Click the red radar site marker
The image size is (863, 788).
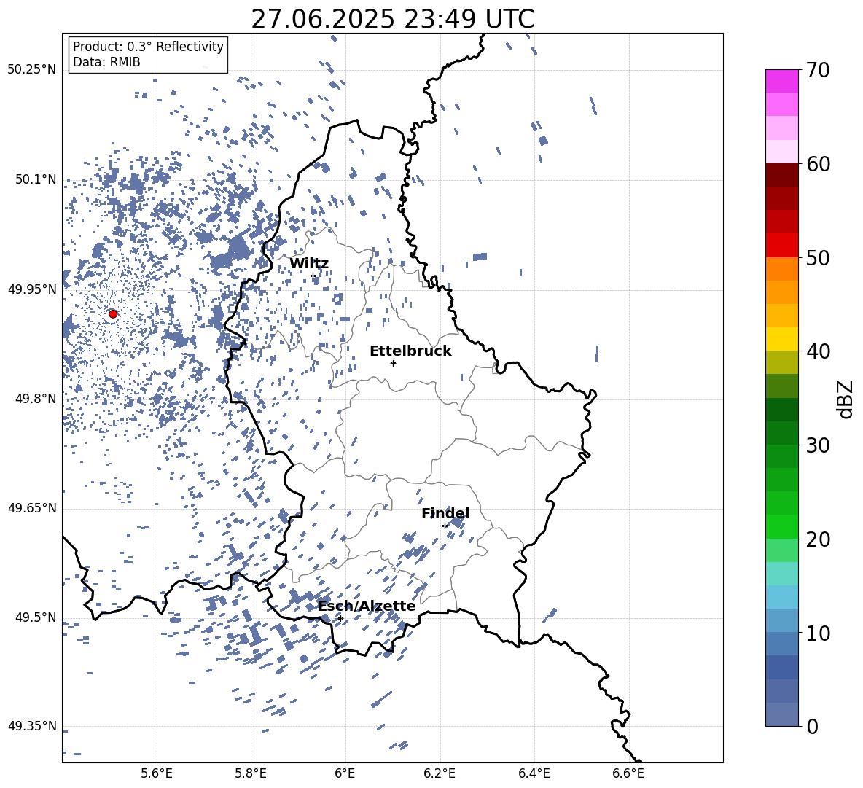[113, 314]
